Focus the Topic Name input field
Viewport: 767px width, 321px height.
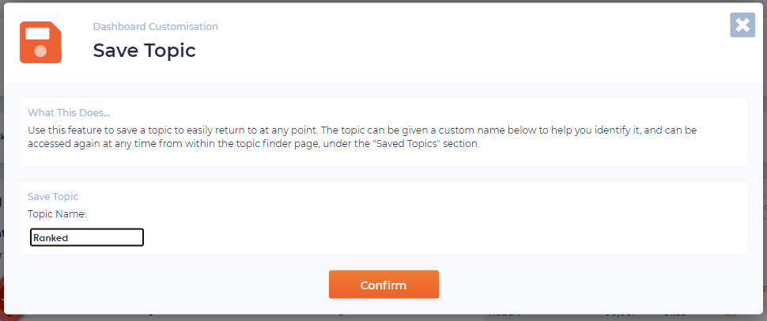[86, 237]
